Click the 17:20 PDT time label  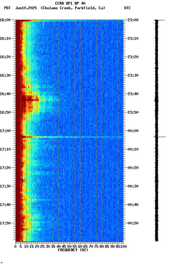pyautogui.click(x=5, y=168)
